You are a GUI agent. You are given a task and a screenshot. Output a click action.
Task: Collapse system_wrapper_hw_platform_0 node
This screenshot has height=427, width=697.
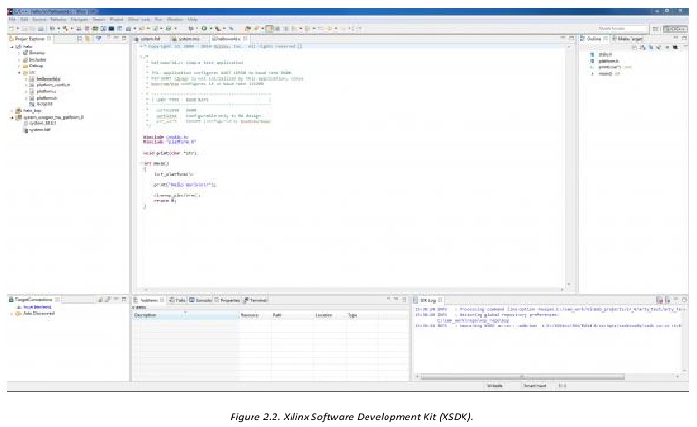click(12, 118)
